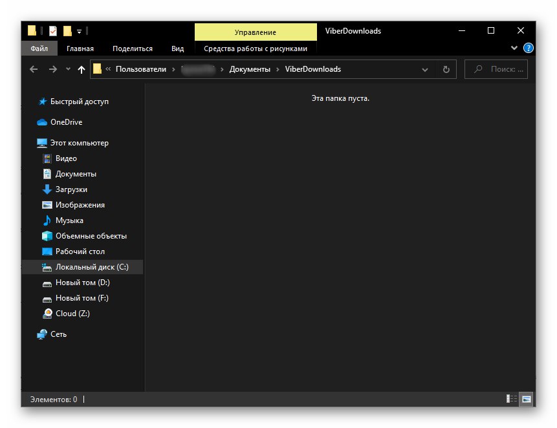Image resolution: width=557 pixels, height=428 pixels.
Task: Click the folder icon in title bar
Action: 32,31
